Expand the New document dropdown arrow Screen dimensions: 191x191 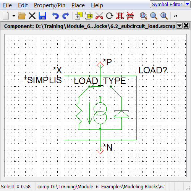pos(14,16)
